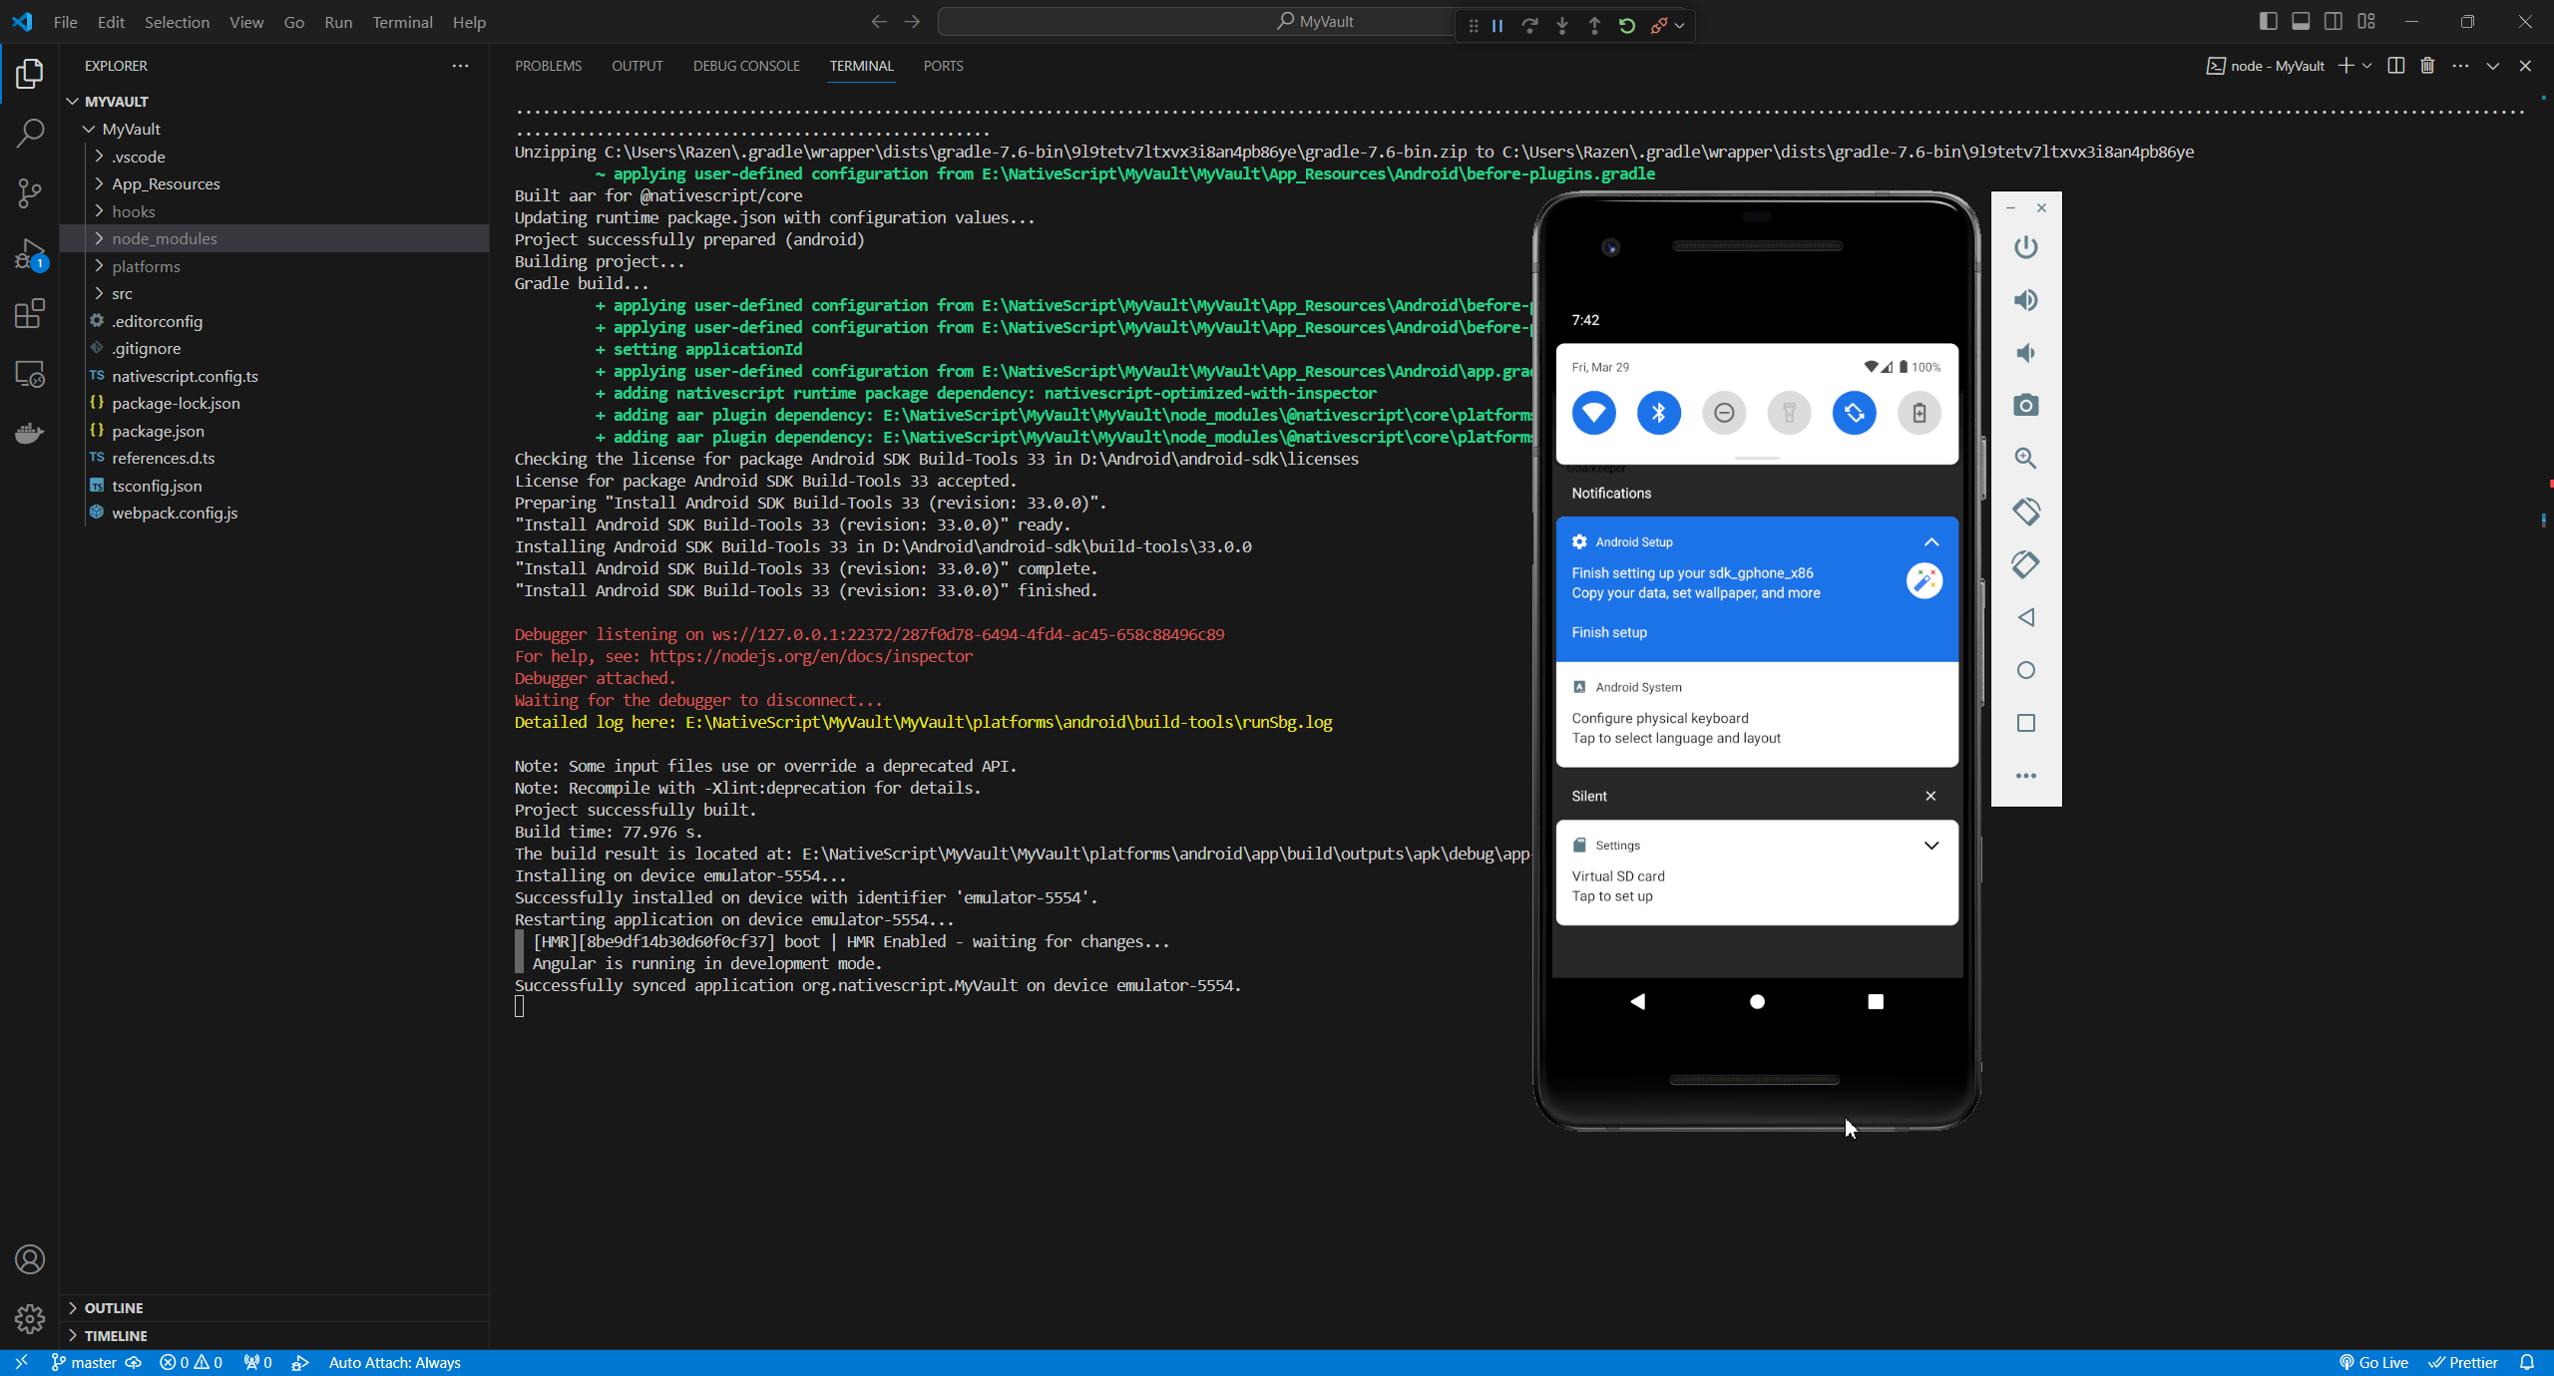Take a screenshot with the emulator camera icon
This screenshot has height=1376, width=2554.
[x=2025, y=405]
